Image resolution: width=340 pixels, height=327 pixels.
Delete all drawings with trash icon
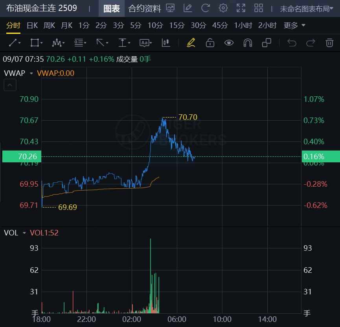[x=329, y=43]
